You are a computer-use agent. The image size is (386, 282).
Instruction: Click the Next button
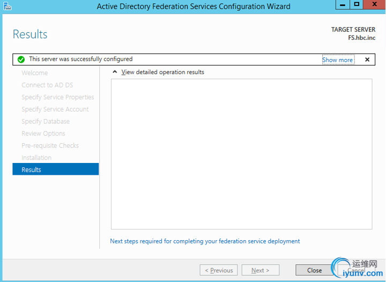pyautogui.click(x=261, y=270)
